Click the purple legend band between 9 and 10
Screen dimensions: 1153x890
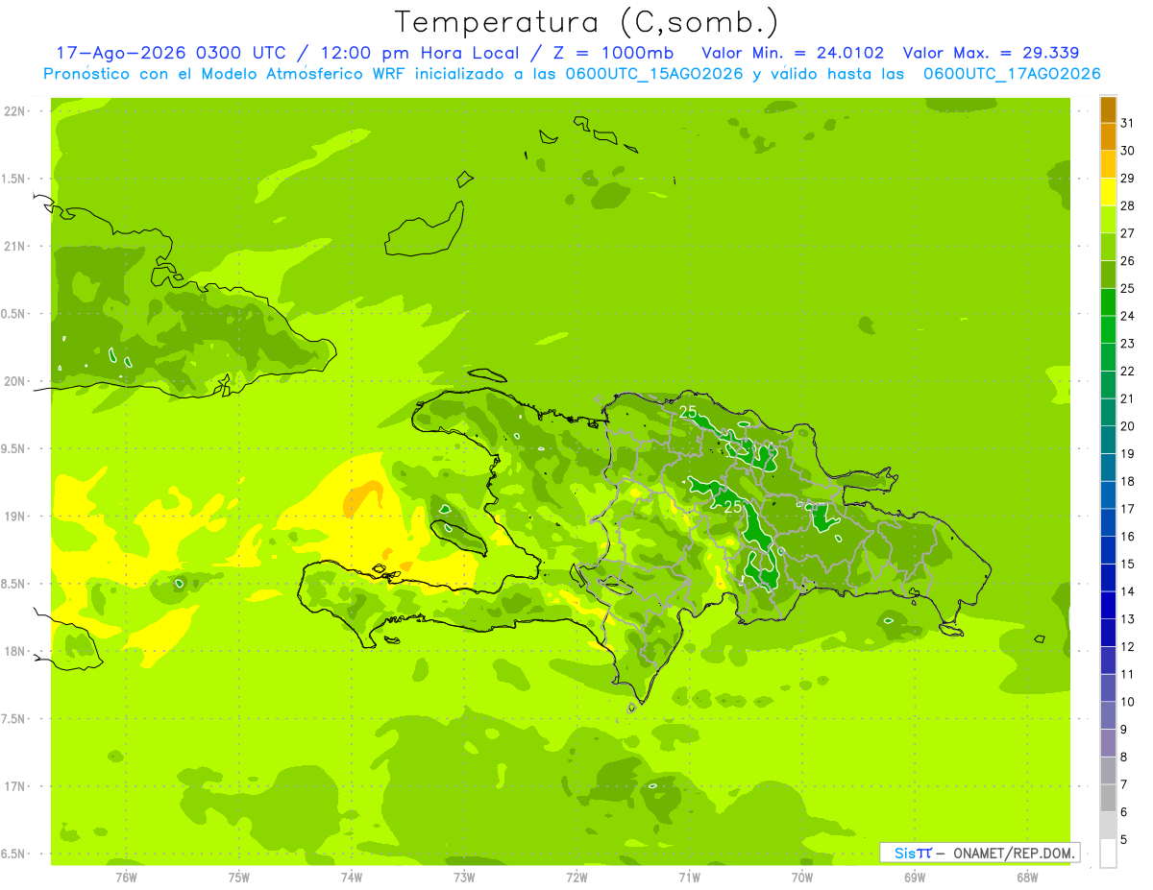(1108, 715)
